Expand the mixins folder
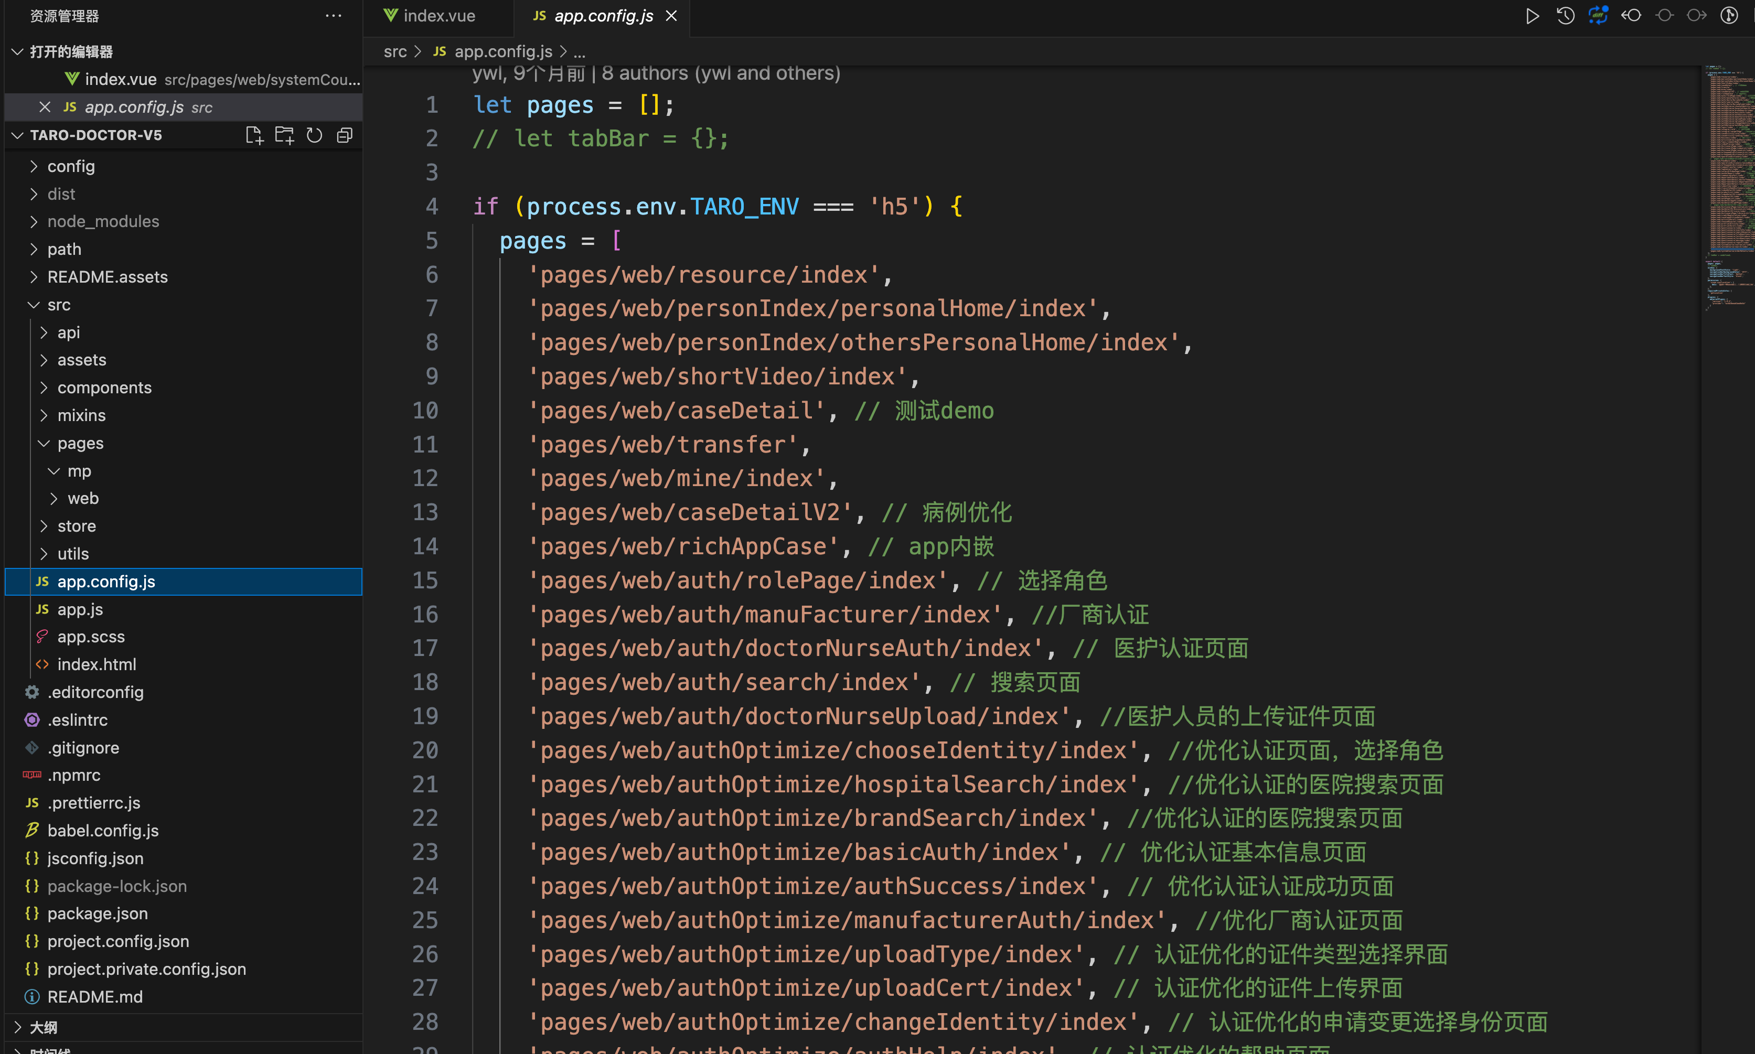 click(183, 415)
